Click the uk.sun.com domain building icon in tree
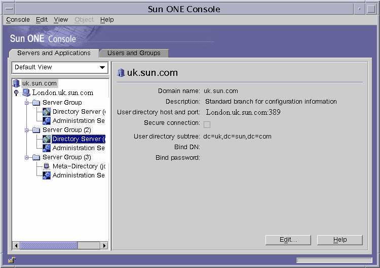Image resolution: width=380 pixels, height=268 pixels. coord(16,83)
